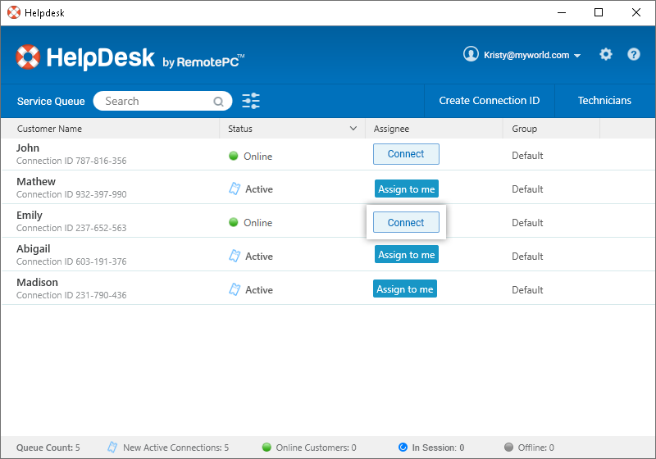
Task: Click Mathew's Active ticket status icon
Action: point(235,189)
